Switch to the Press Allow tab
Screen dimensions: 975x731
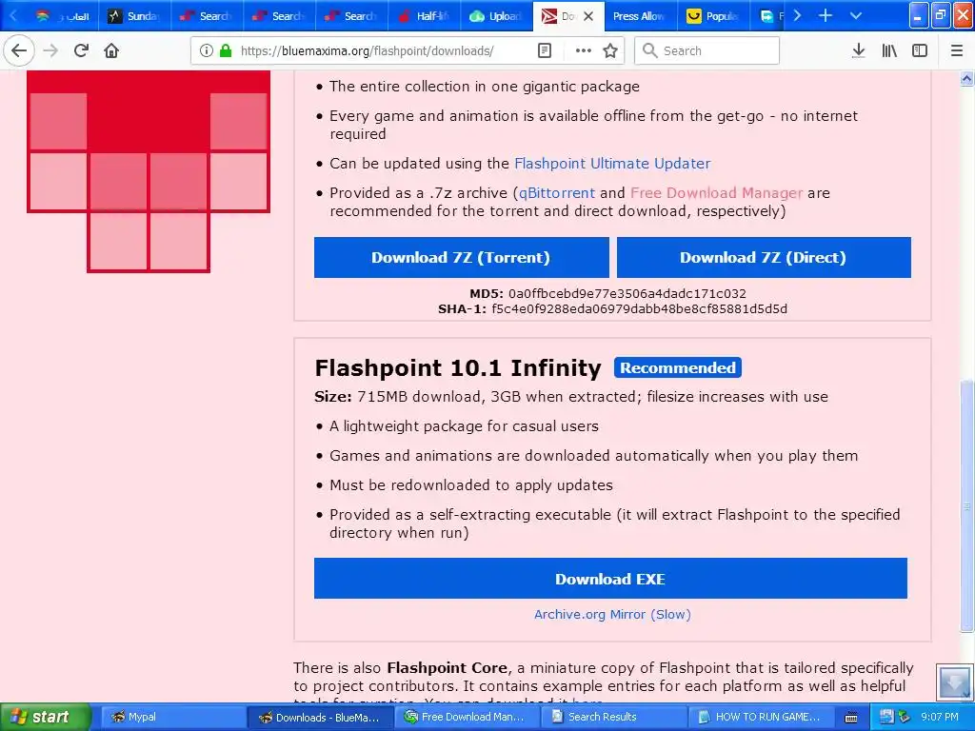pyautogui.click(x=639, y=16)
